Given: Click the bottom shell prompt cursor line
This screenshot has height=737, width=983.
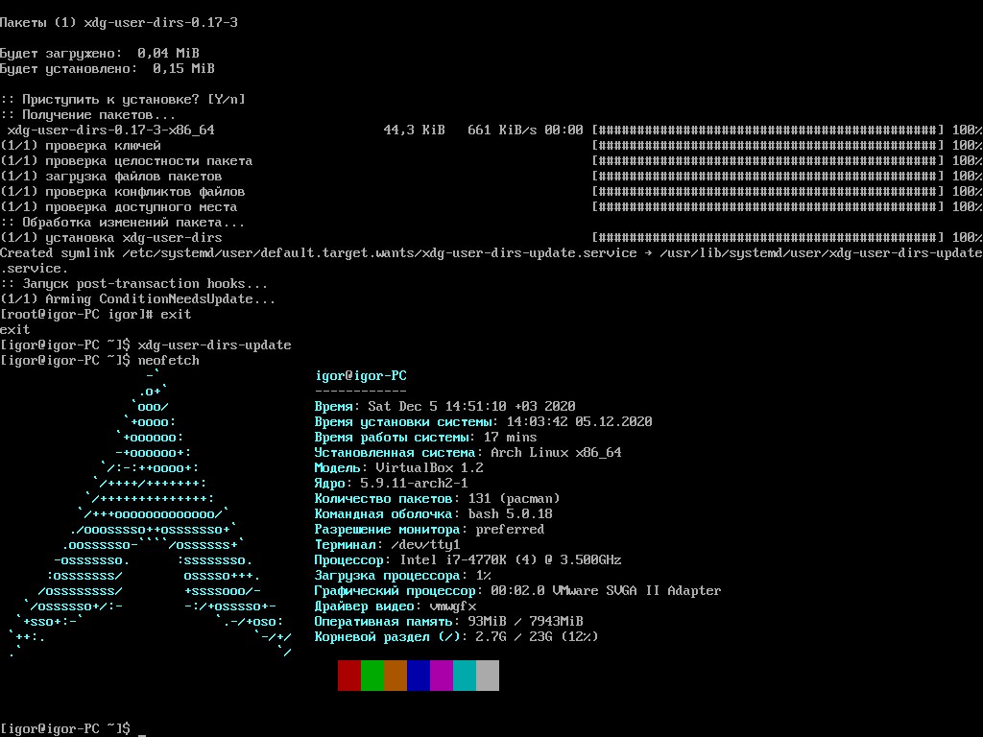Looking at the screenshot, I should click(x=73, y=728).
